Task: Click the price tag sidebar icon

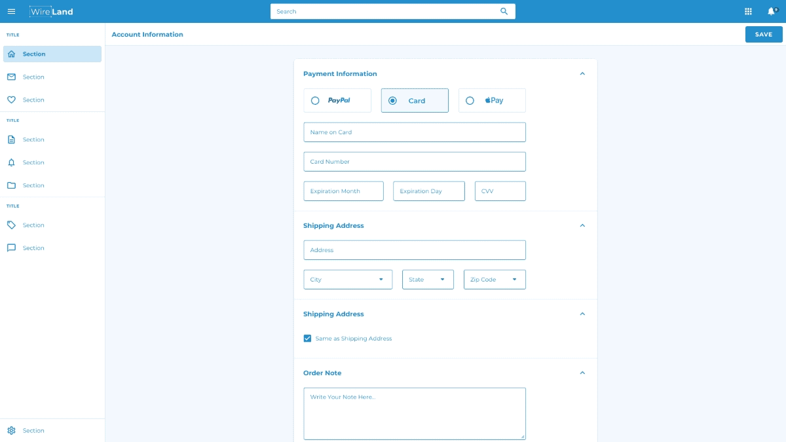Action: (x=11, y=225)
